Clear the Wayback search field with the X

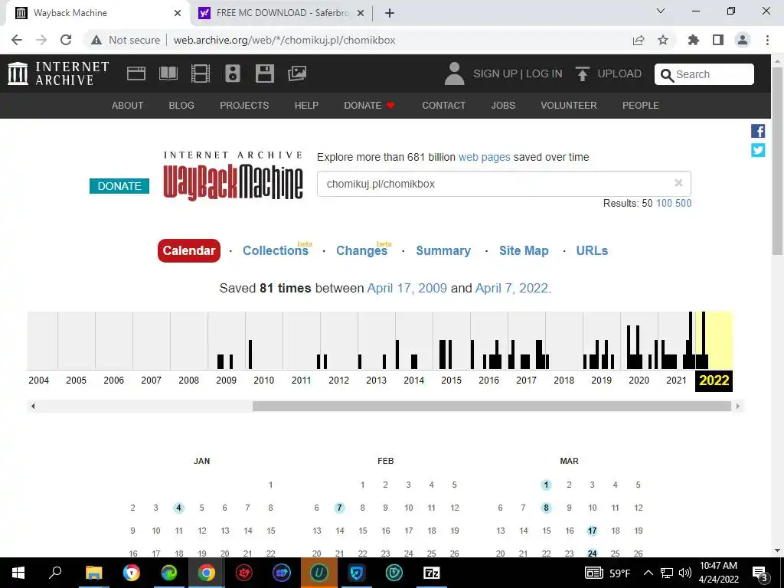678,183
